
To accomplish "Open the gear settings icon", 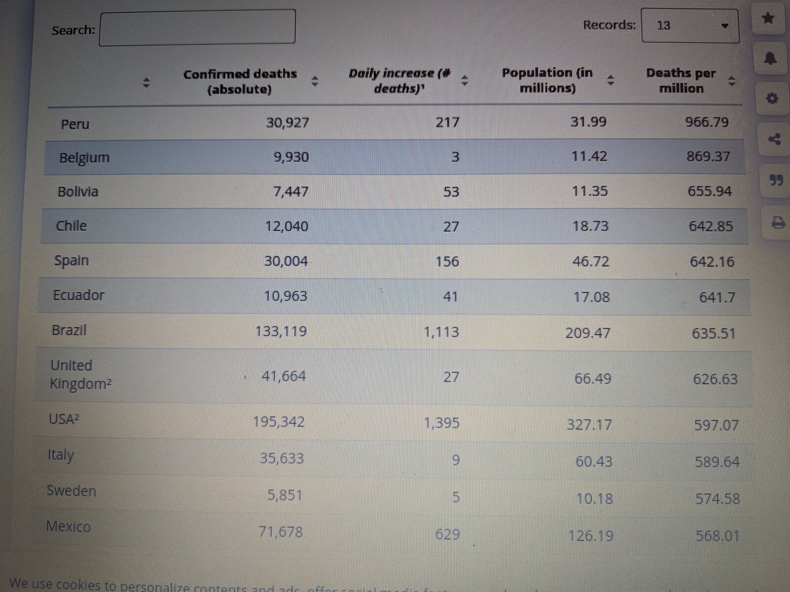I will 772,99.
